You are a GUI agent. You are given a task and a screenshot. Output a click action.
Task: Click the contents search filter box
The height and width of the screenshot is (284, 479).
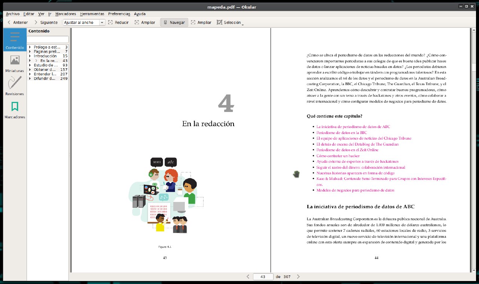(48, 39)
